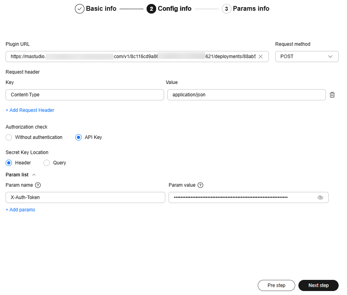Image resolution: width=347 pixels, height=295 pixels.
Task: Click Add Request Header link
Action: point(30,110)
